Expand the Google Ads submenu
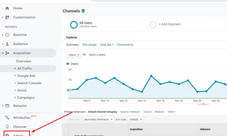 coord(15,76)
